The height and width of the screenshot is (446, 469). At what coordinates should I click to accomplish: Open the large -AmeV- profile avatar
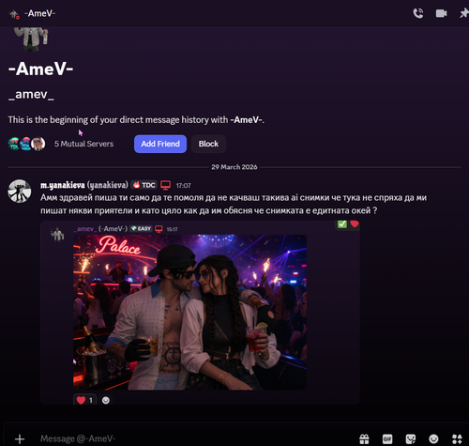tap(31, 39)
